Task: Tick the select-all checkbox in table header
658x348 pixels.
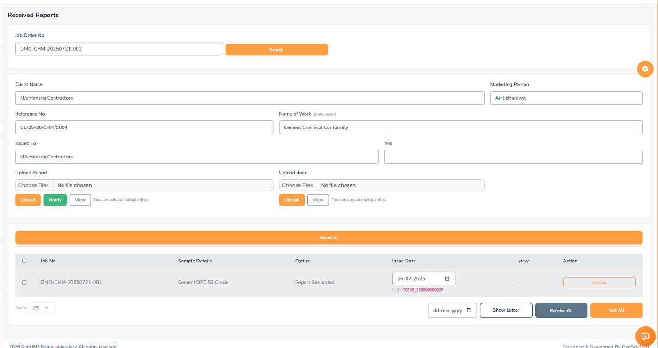Action: pos(24,261)
